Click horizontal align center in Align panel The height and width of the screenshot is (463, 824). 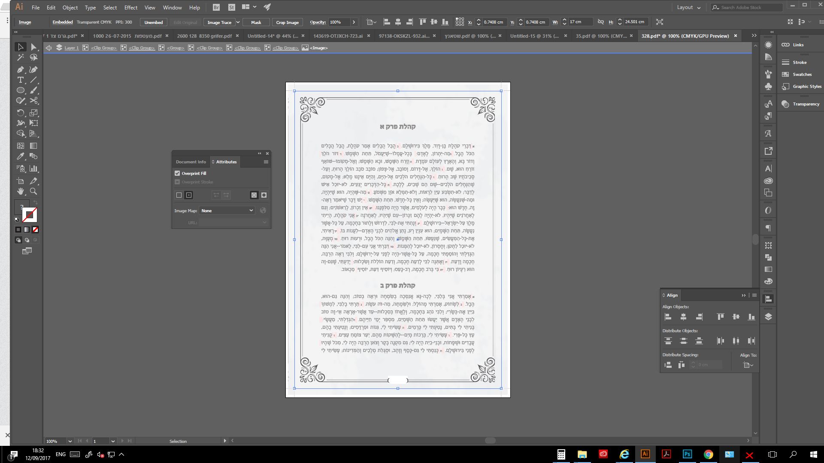click(683, 317)
